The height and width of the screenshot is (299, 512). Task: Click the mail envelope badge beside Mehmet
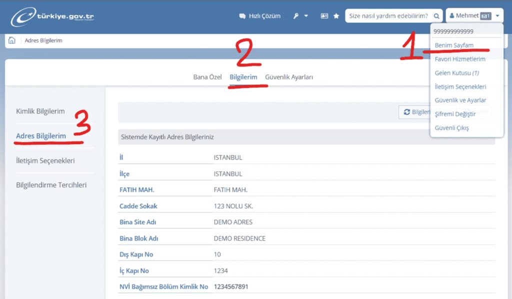[485, 16]
